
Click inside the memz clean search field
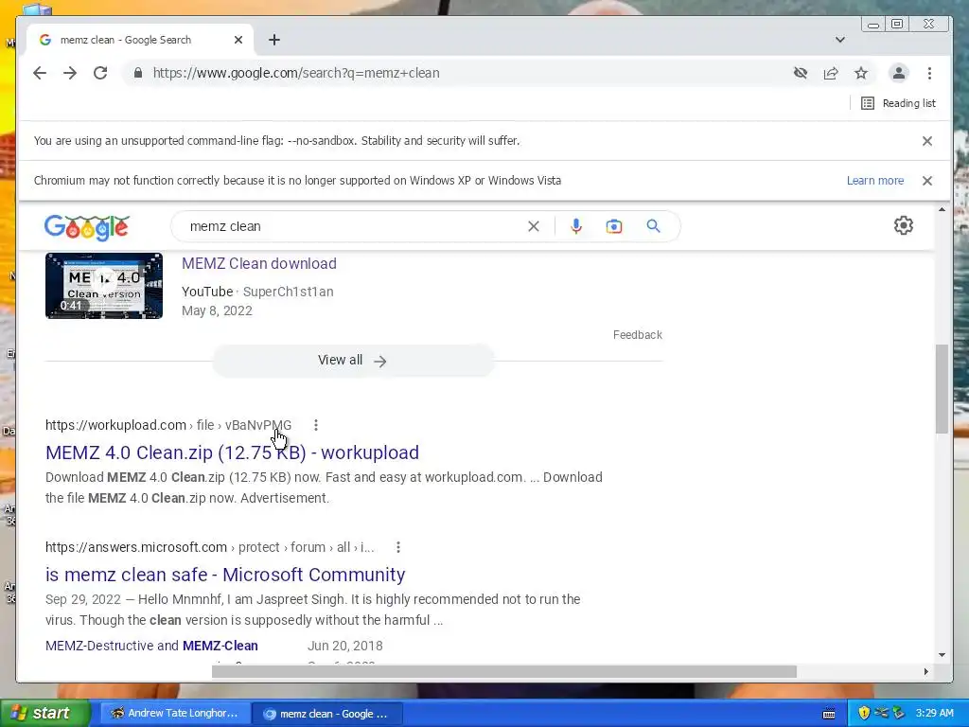click(352, 226)
